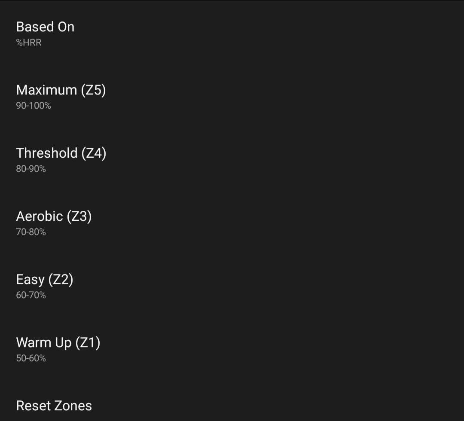The height and width of the screenshot is (421, 464).
Task: Edit the 80-90% zone range
Action: click(x=31, y=169)
